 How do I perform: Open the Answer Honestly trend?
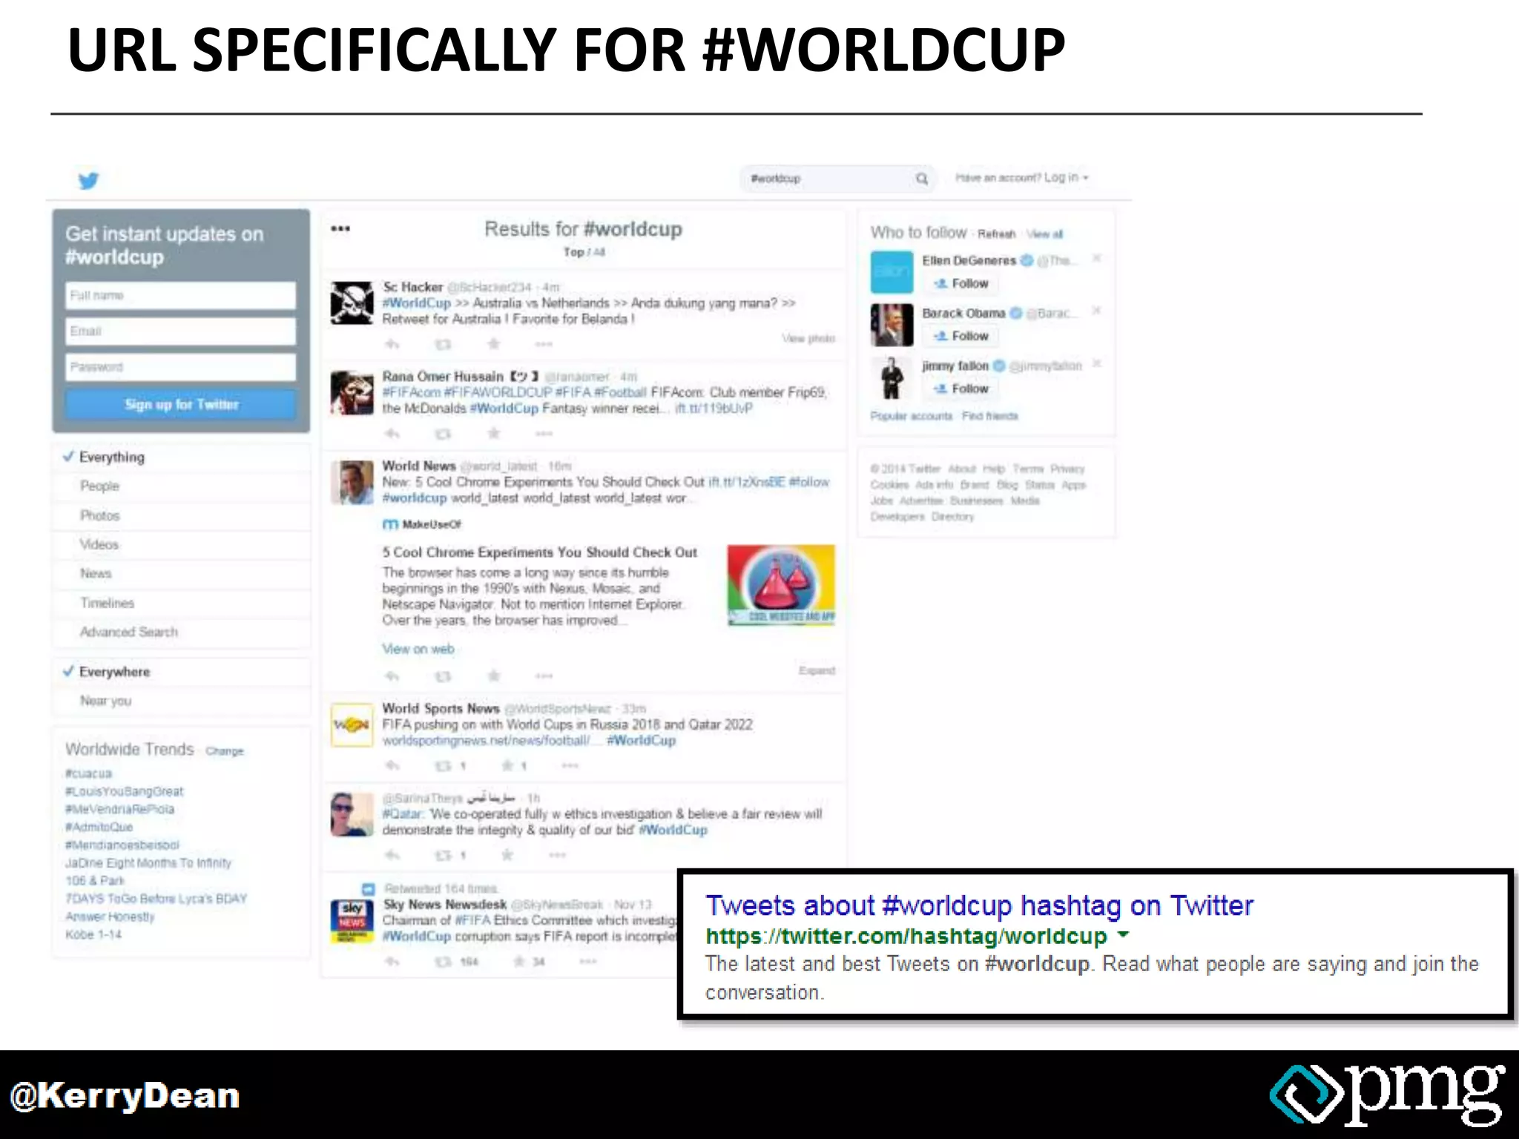(x=110, y=917)
